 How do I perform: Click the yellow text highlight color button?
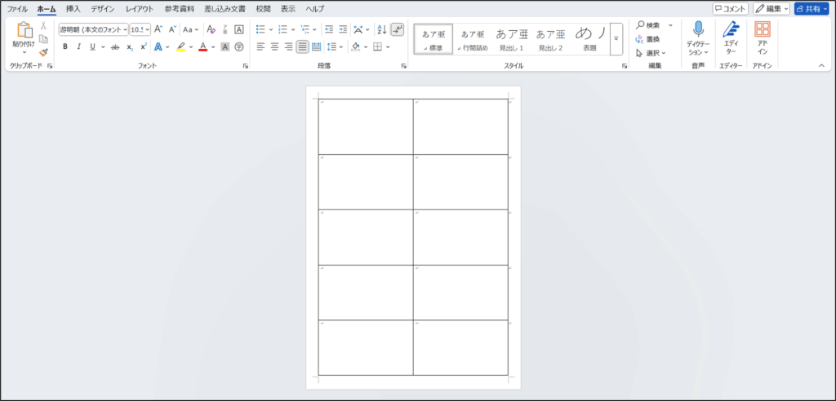(x=181, y=46)
